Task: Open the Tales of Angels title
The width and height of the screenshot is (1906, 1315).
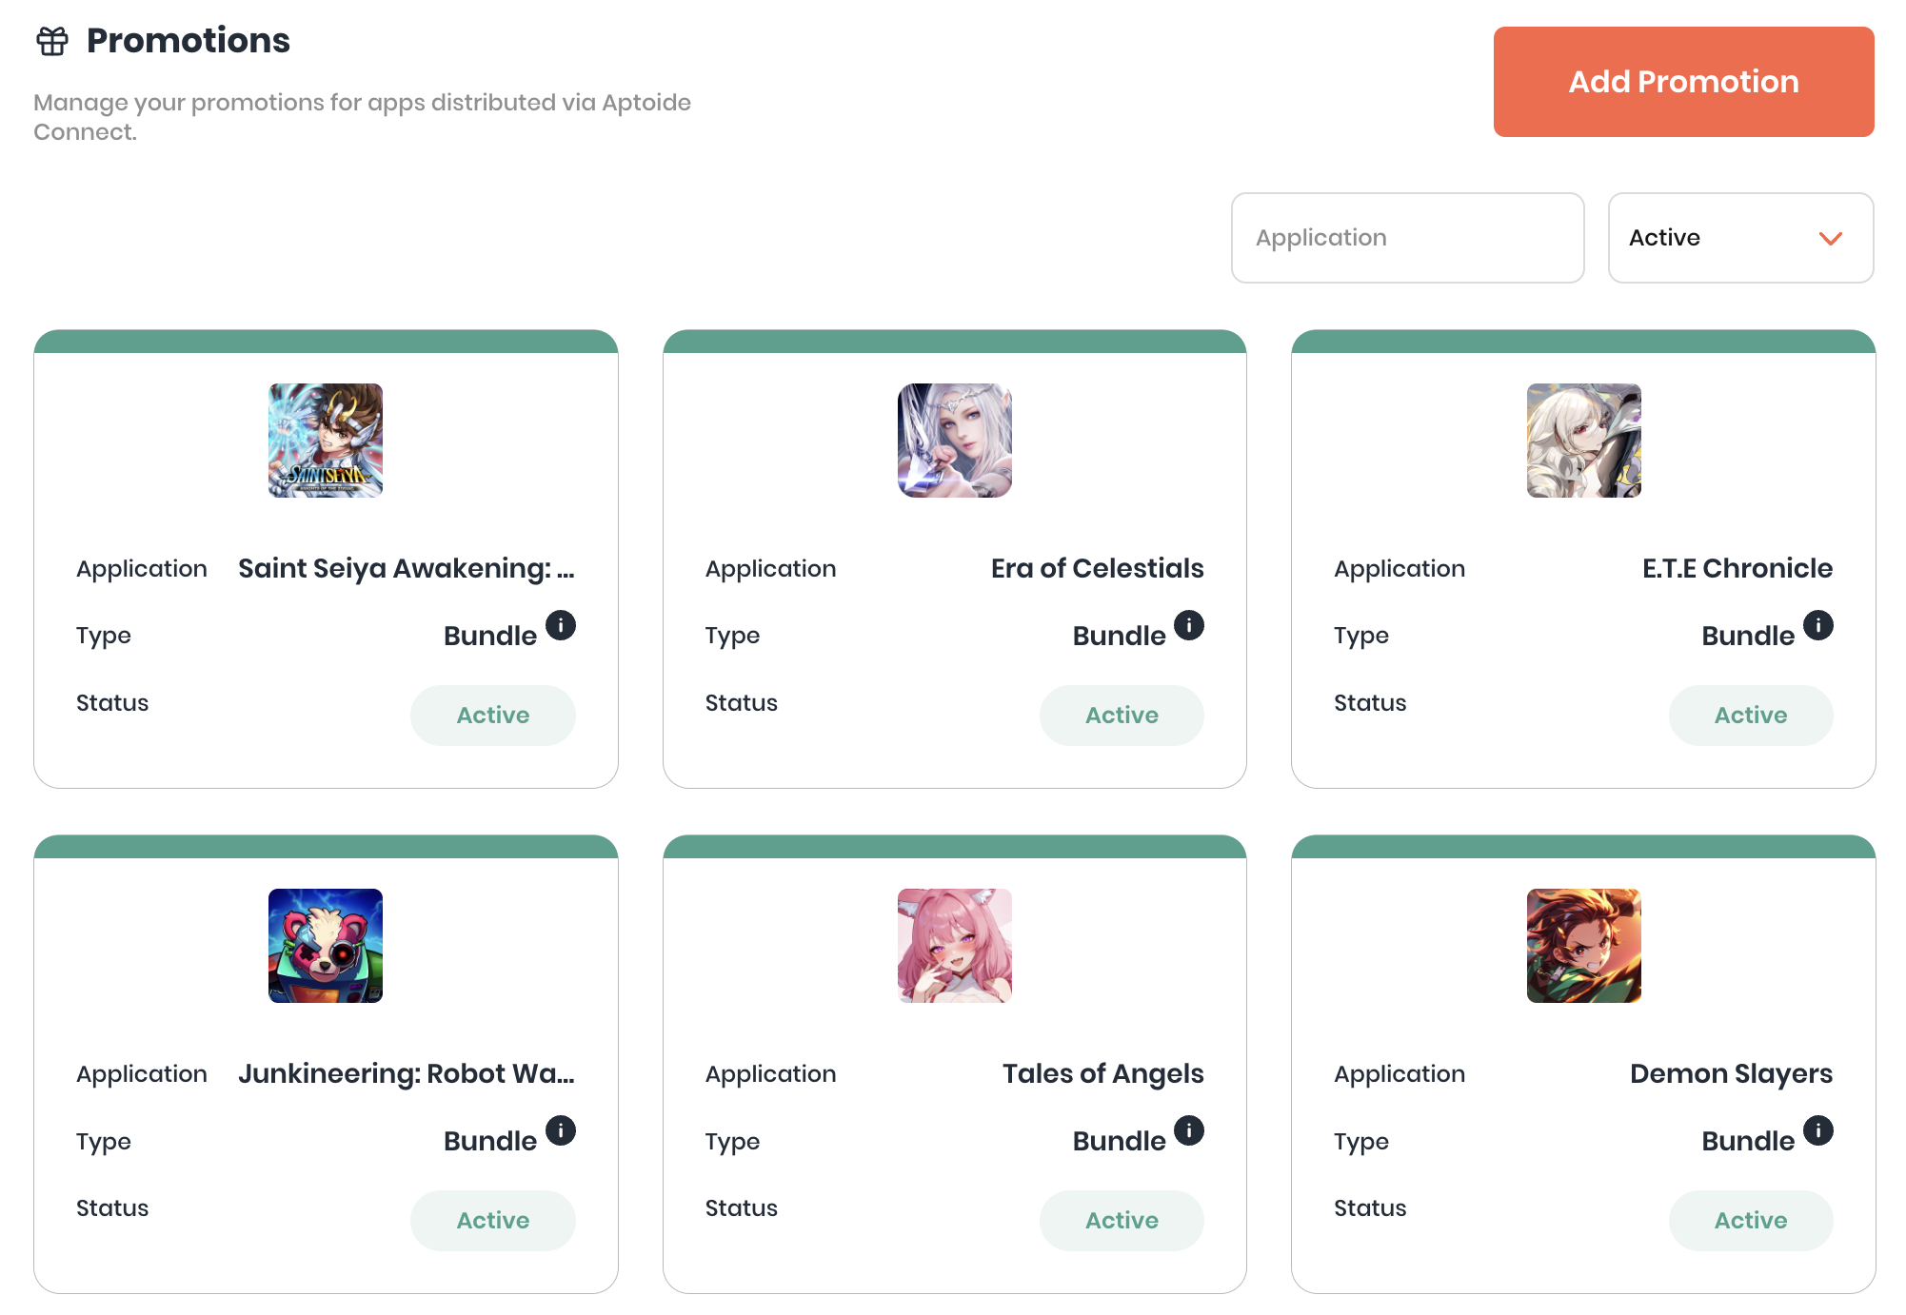Action: coord(1102,1074)
